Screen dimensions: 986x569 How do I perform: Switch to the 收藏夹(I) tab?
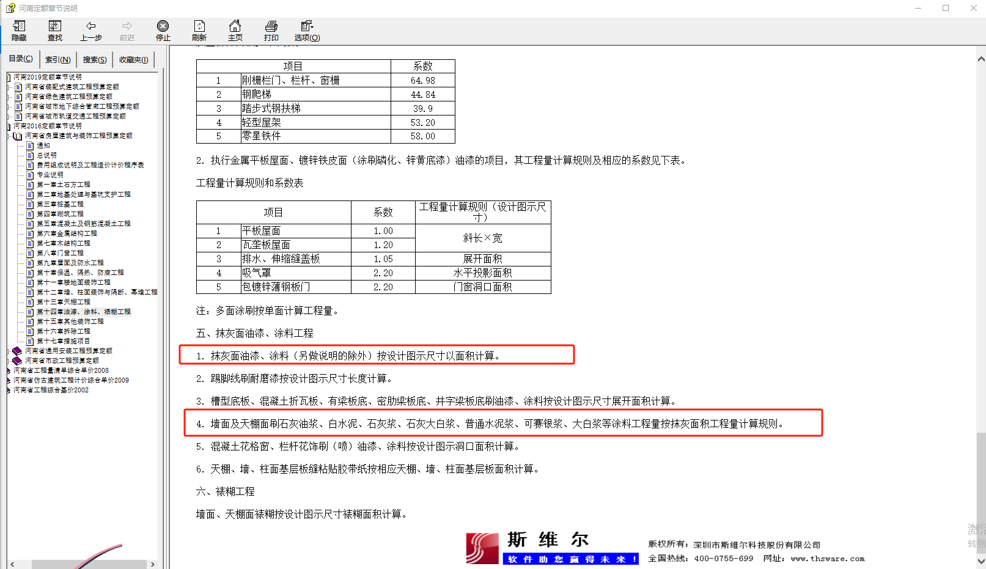[133, 59]
